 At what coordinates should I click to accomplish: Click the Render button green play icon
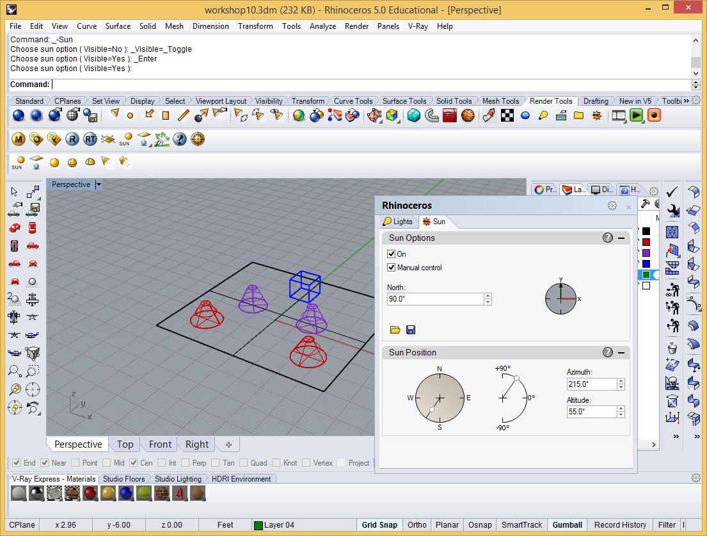click(x=636, y=115)
